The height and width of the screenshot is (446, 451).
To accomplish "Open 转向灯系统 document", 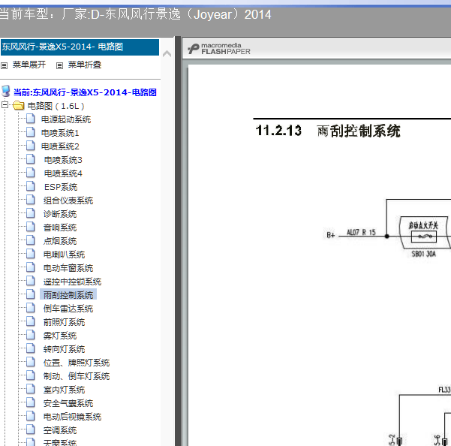I will [64, 349].
